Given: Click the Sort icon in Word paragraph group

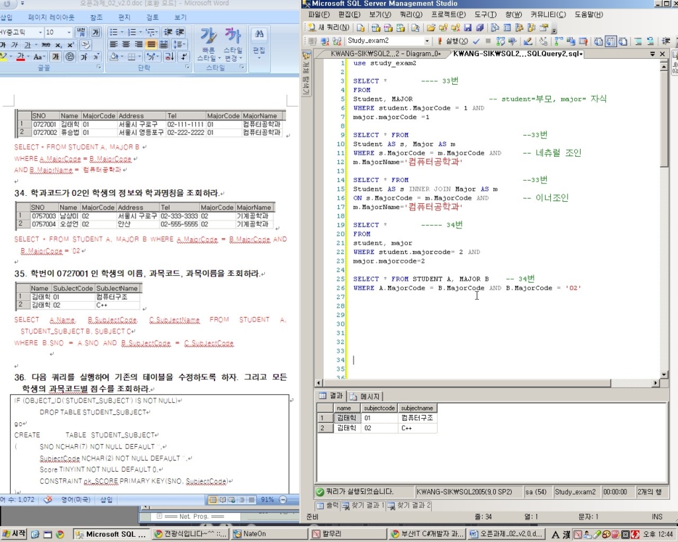Looking at the screenshot, I should point(169,57).
